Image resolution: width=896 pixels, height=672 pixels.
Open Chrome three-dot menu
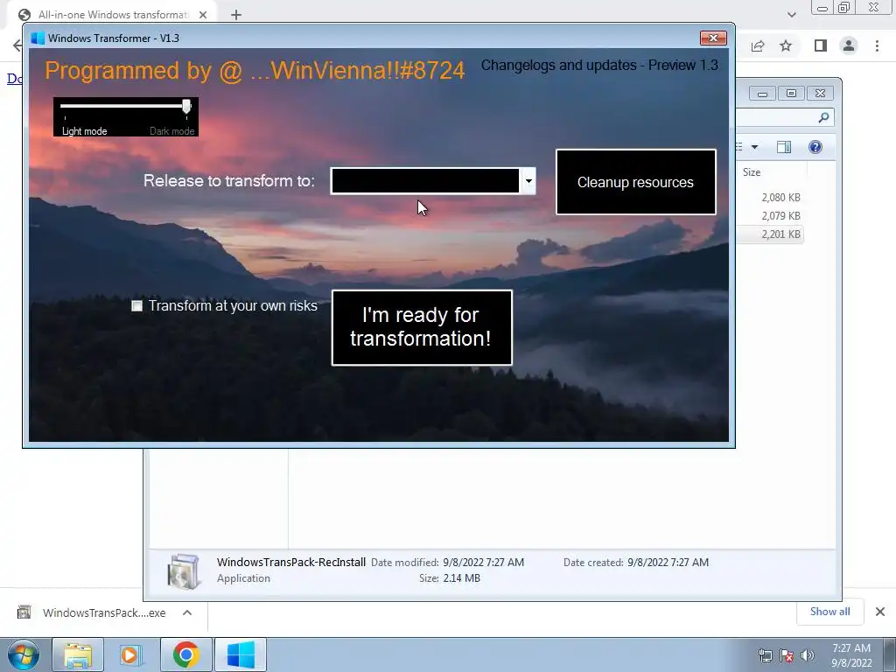tap(877, 45)
